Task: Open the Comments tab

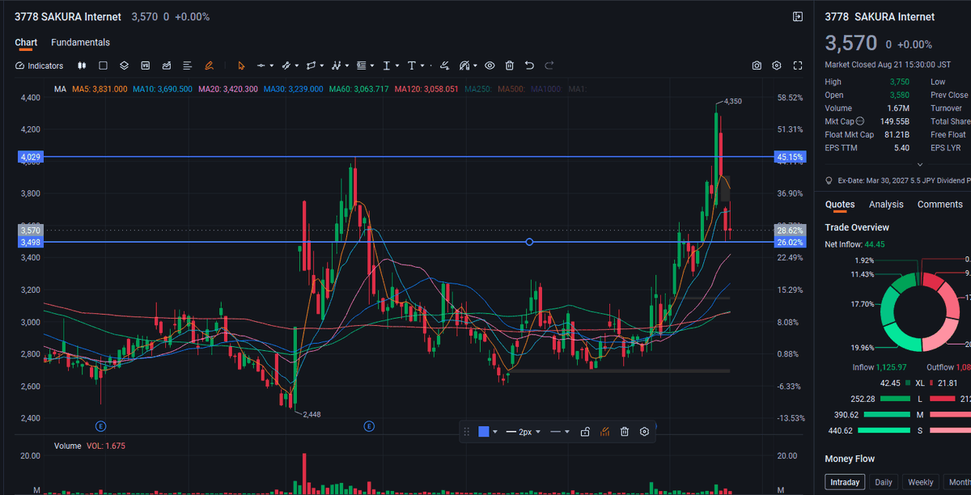Action: coord(940,205)
